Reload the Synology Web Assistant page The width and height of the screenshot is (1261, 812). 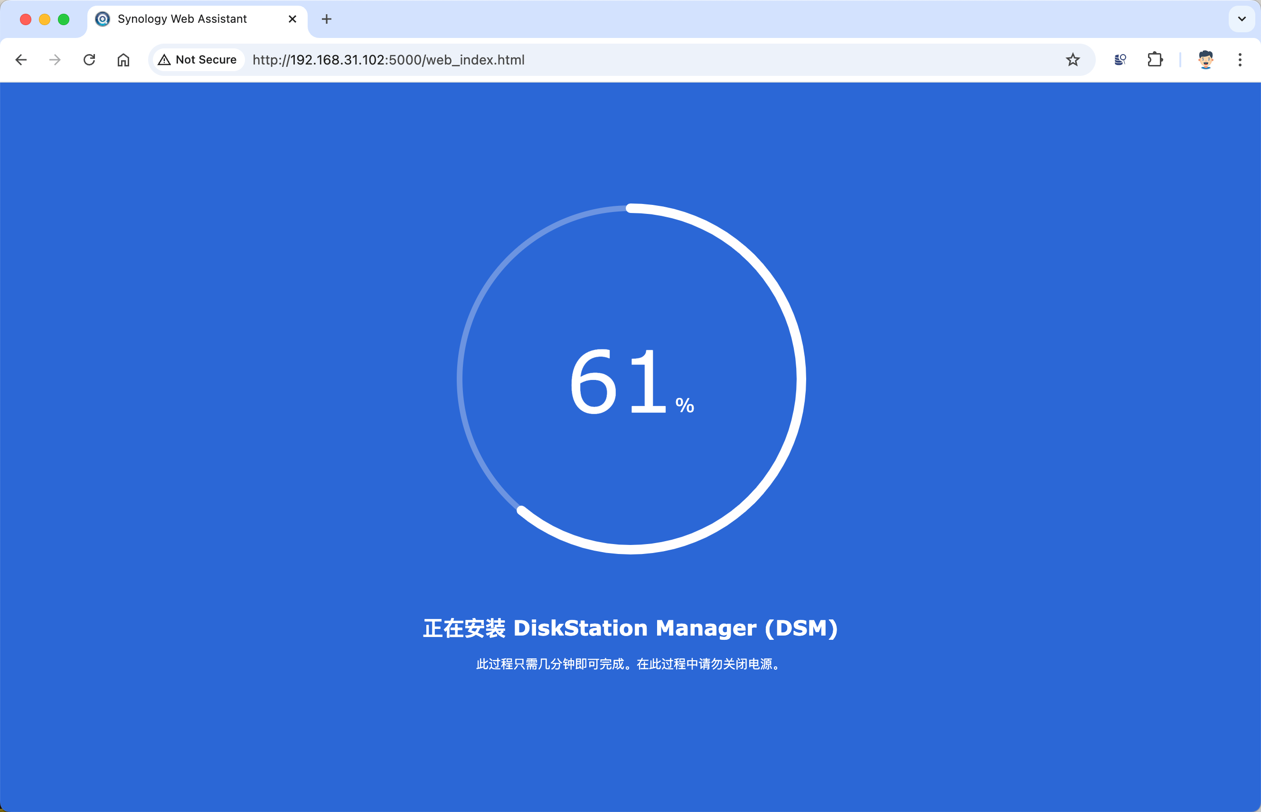[89, 60]
